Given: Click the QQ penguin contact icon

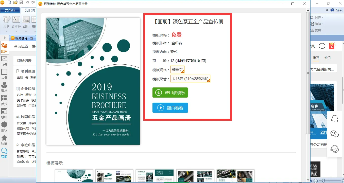Looking at the screenshot, I should coord(335,119).
